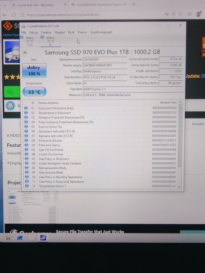Click the Standard NVM Express 1.3 field
This screenshot has height=273, width=205.
tap(133, 89)
